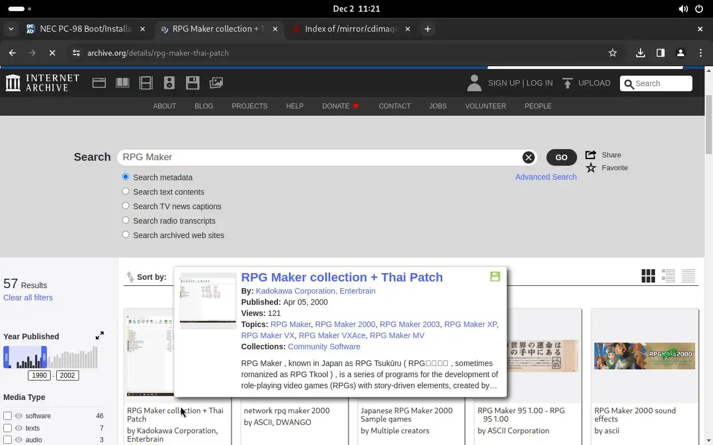
Task: Open the system power menu
Action: pyautogui.click(x=699, y=9)
